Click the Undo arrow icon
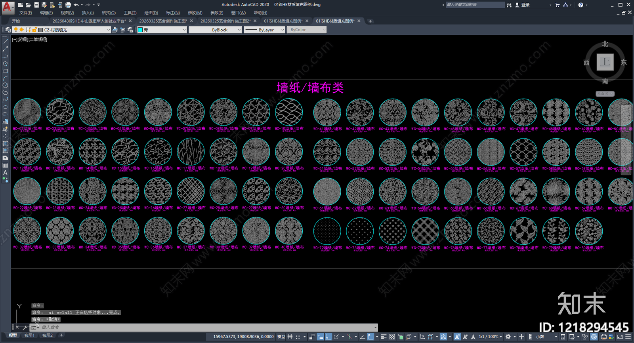Viewport: 634px width, 343px height. point(76,5)
